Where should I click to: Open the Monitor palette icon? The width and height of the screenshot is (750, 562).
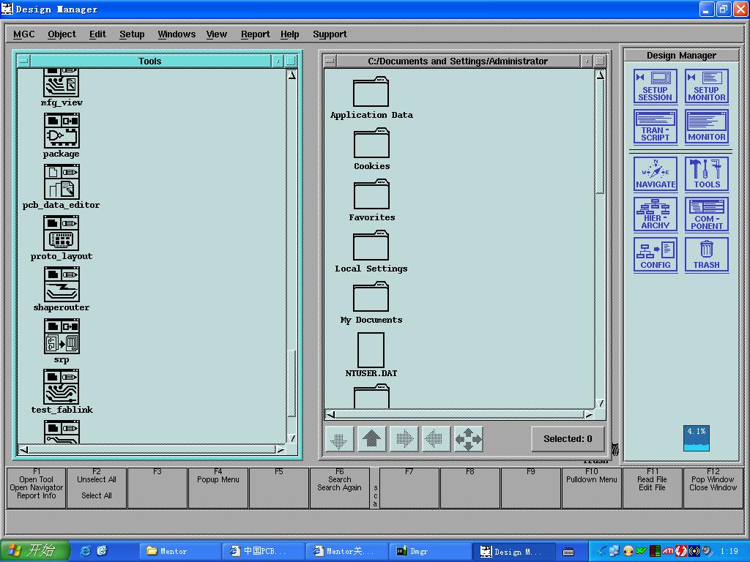tap(707, 127)
